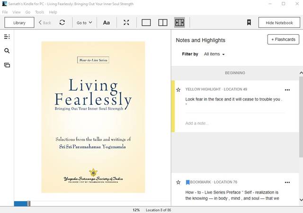Click the + Flashcards button
This screenshot has width=303, height=213.
pyautogui.click(x=283, y=39)
